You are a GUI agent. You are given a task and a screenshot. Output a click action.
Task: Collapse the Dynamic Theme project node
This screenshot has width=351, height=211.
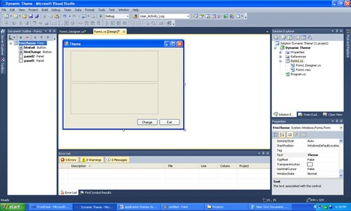(x=275, y=48)
